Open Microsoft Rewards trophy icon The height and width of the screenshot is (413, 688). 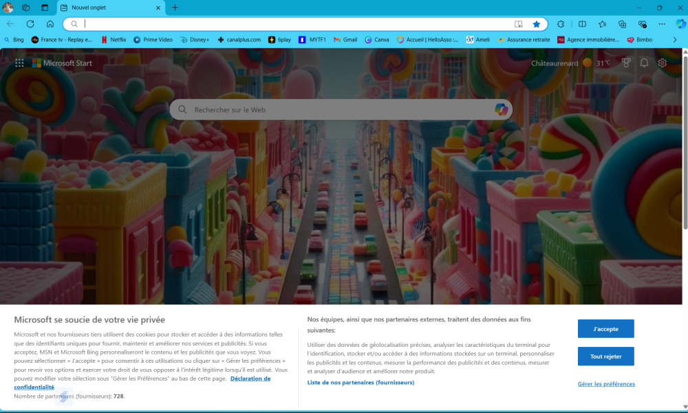coord(626,63)
